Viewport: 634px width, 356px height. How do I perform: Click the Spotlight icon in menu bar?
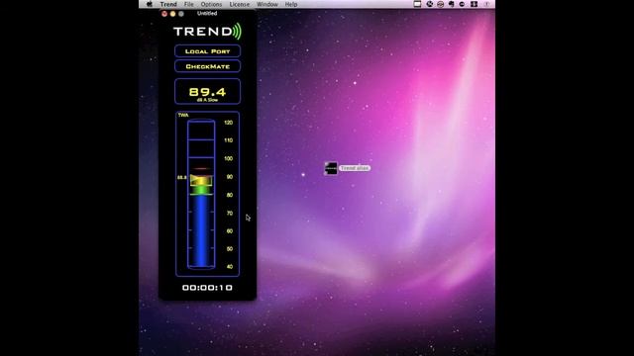tap(486, 4)
